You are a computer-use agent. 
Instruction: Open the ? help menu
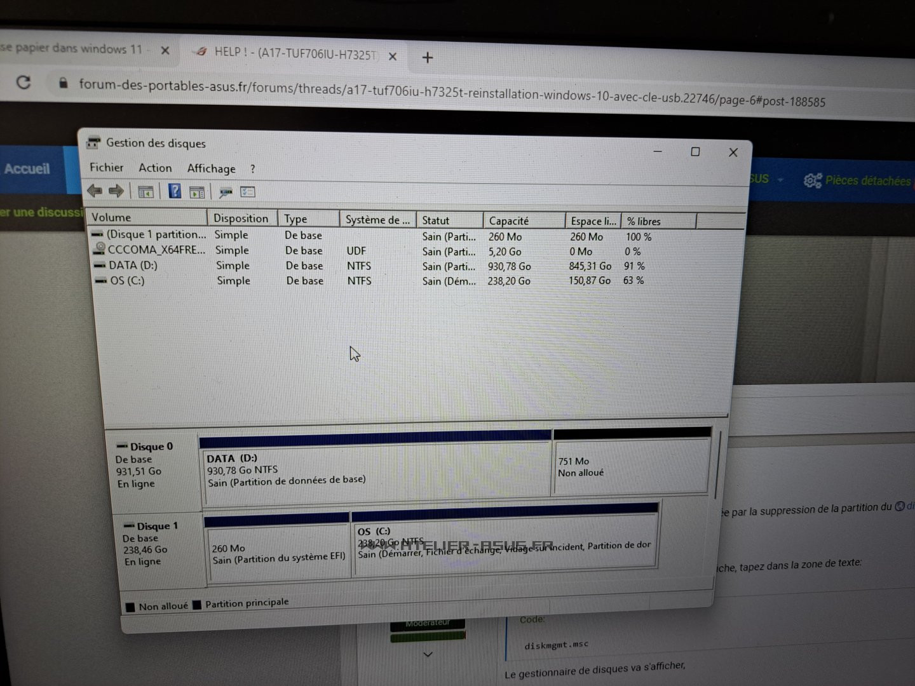pos(252,169)
